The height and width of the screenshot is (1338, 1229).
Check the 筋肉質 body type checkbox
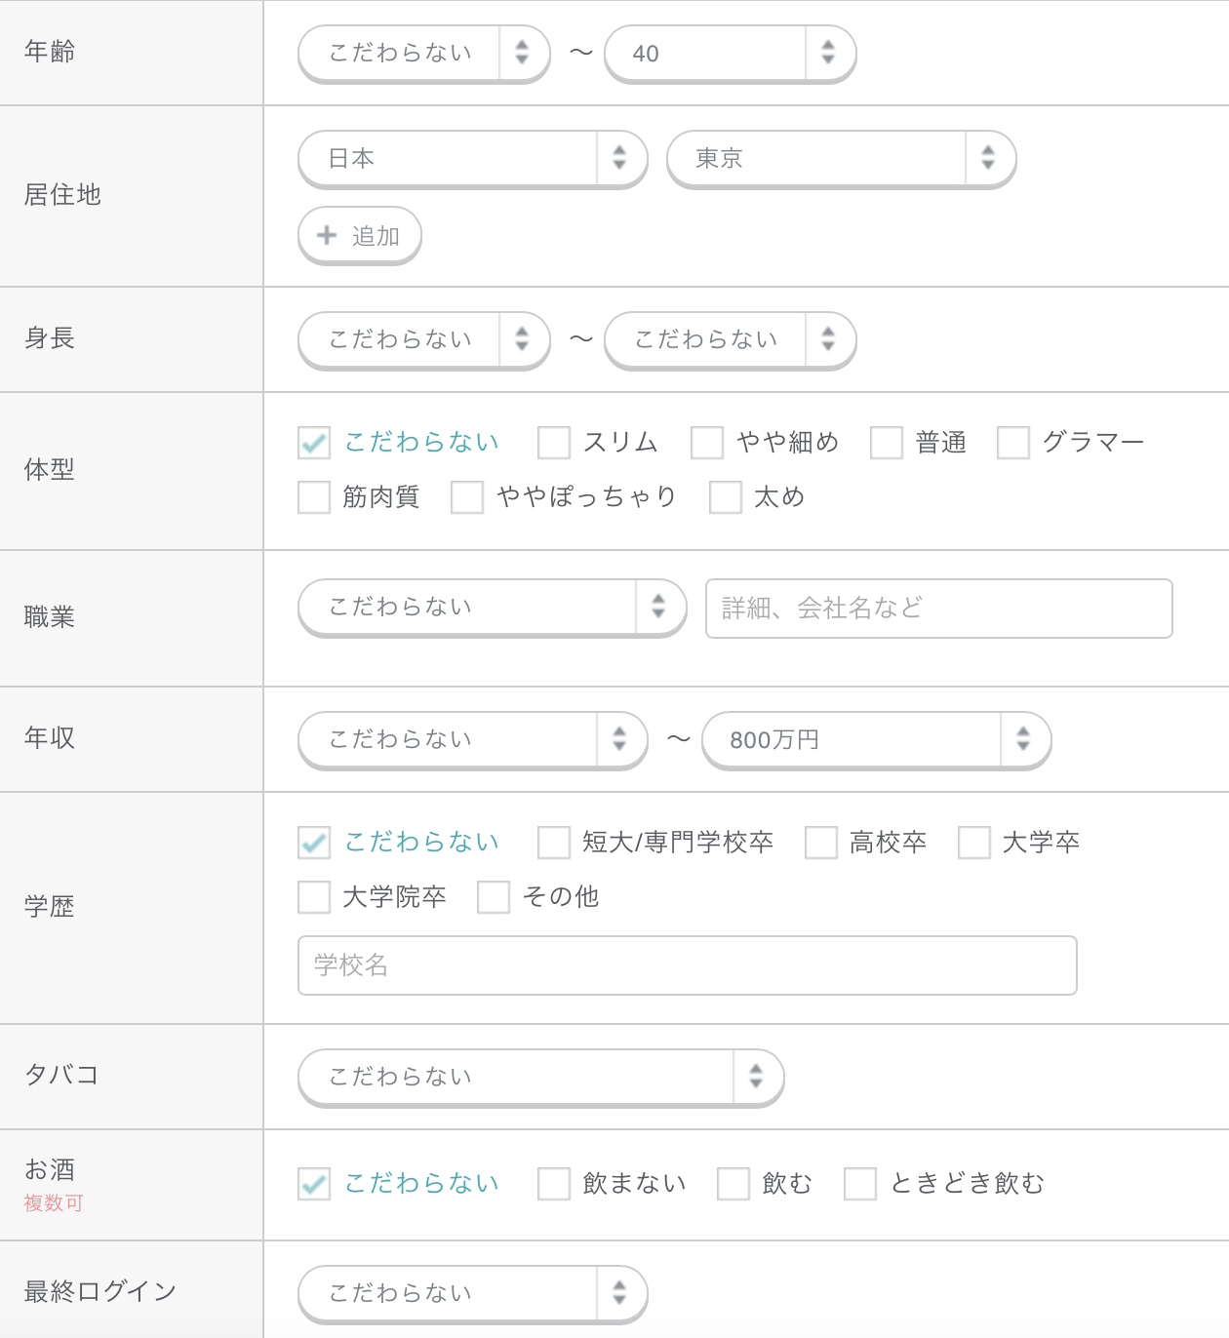[314, 497]
